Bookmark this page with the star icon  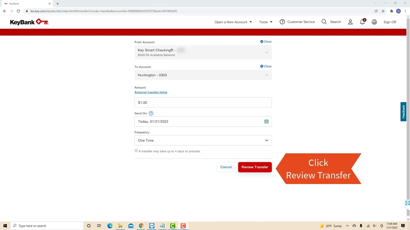(383, 11)
